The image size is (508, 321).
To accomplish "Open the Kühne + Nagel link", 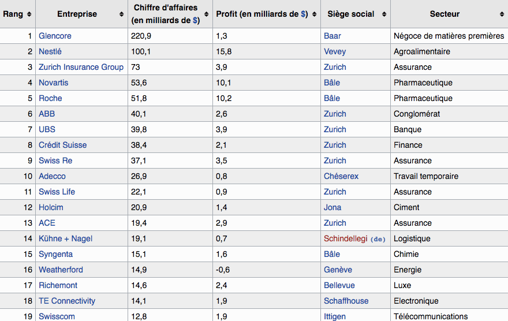I will 65,238.
